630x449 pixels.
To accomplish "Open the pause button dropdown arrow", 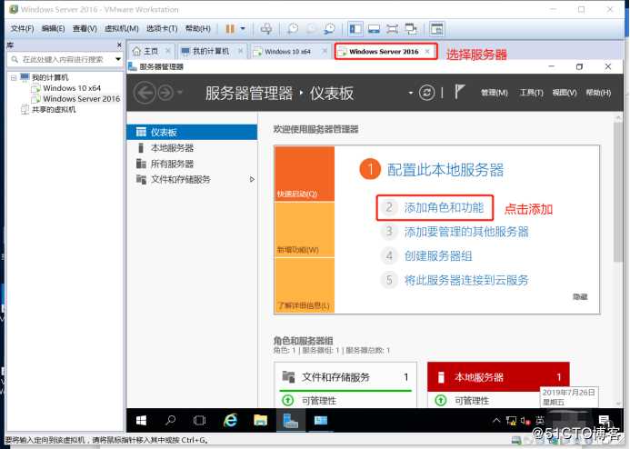I will point(243,28).
